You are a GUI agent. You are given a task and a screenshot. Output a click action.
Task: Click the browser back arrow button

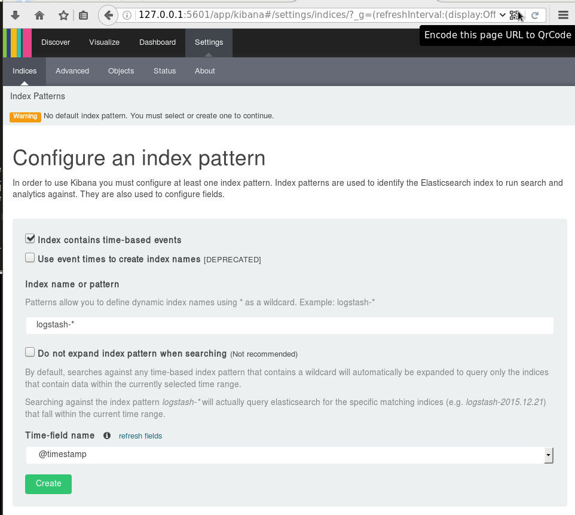(108, 15)
